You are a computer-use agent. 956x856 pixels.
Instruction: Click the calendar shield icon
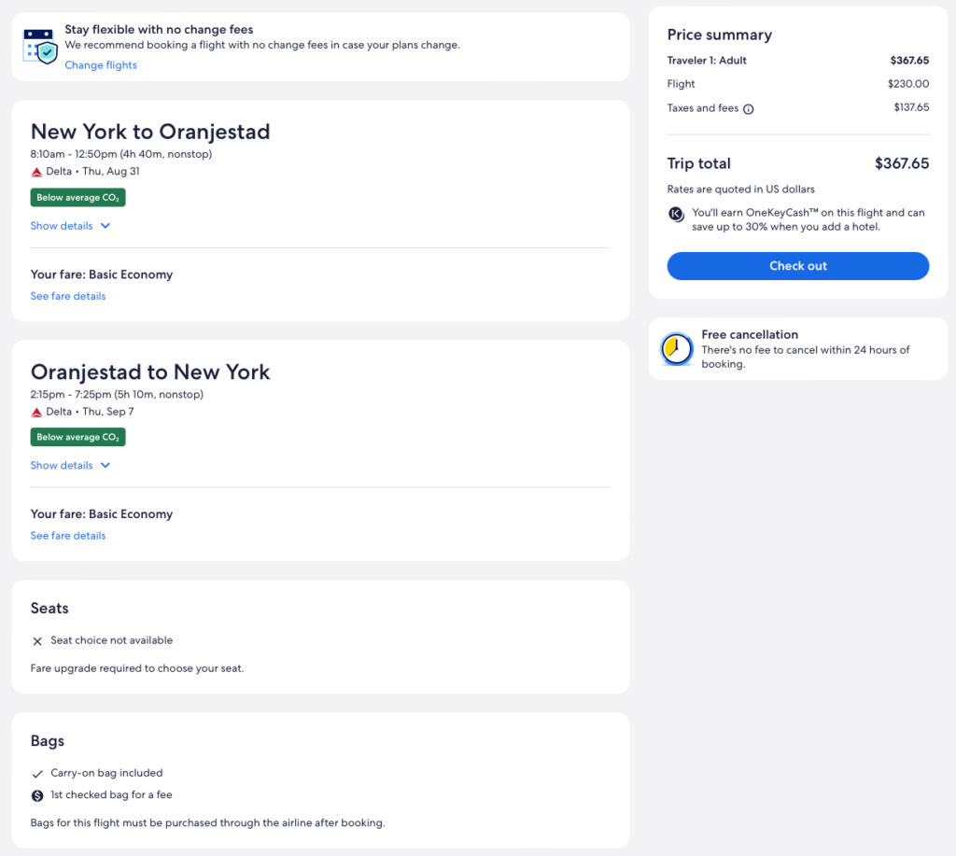click(41, 45)
